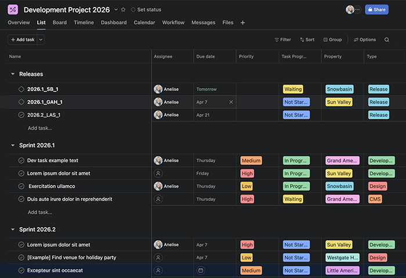Click the 2026.1_SB_1 milestone diamond icon
This screenshot has width=406, height=278.
point(21,89)
